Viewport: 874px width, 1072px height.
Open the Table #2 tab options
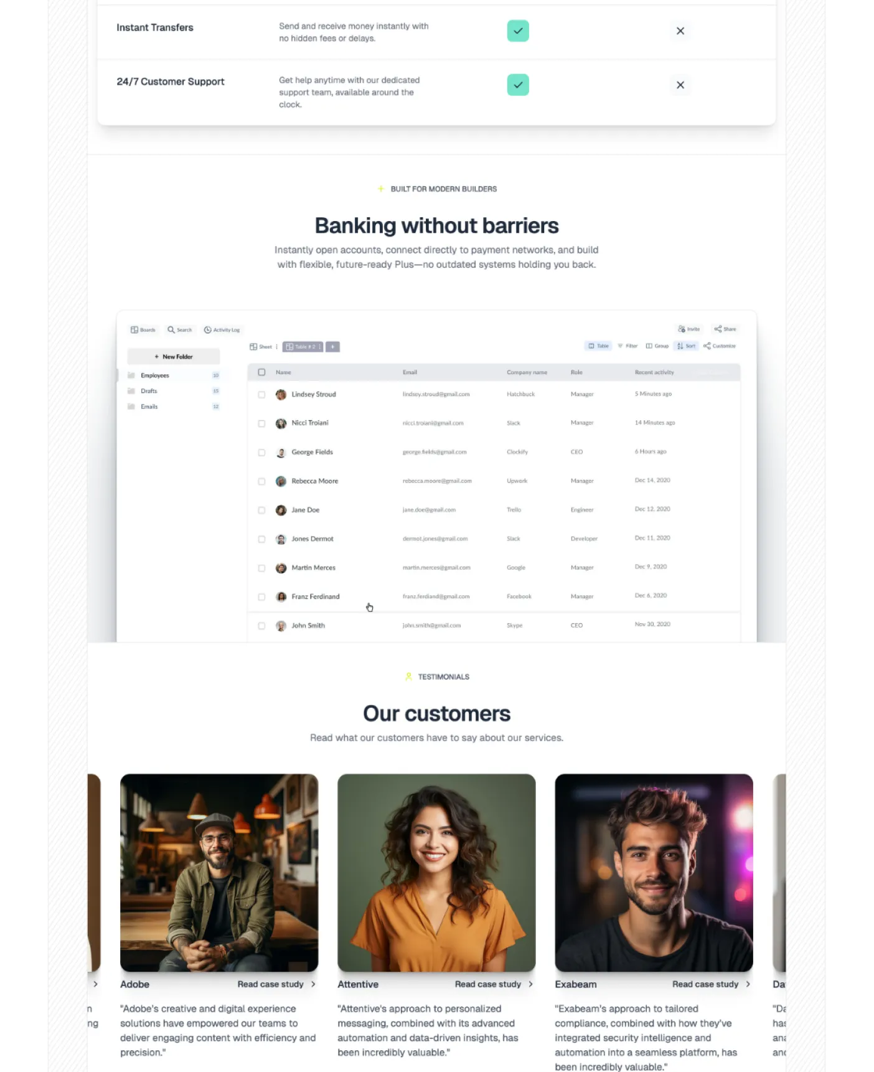(321, 347)
